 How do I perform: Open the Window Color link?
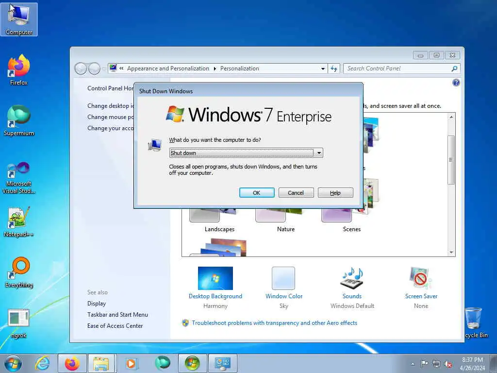tap(284, 296)
